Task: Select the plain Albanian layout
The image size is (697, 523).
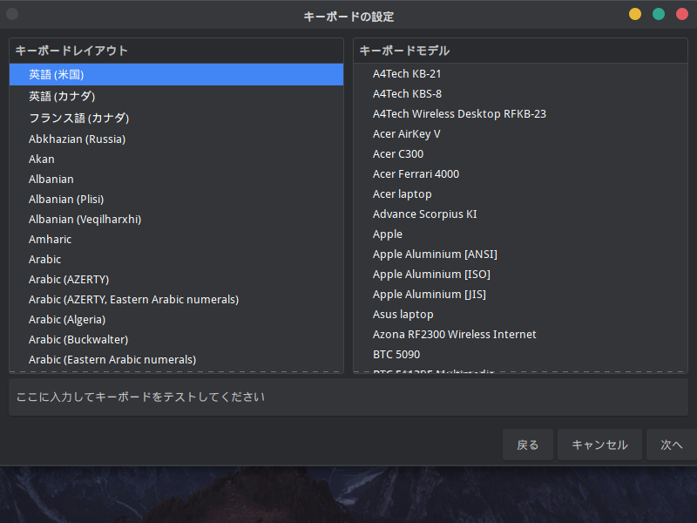Action: 176,180
